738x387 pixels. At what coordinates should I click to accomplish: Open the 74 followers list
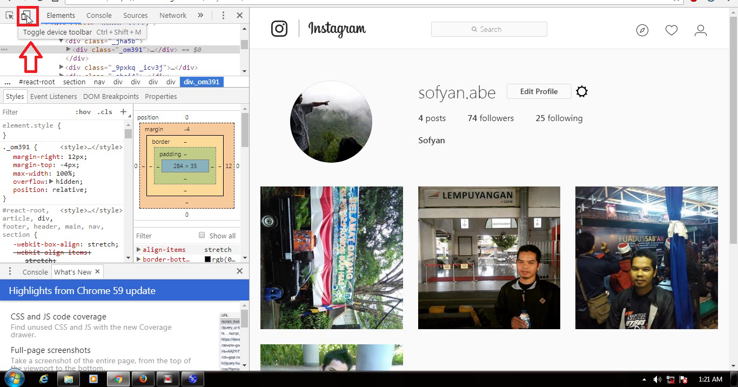pyautogui.click(x=491, y=118)
